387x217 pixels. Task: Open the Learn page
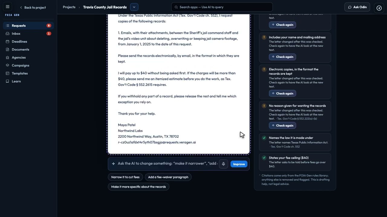point(28,81)
